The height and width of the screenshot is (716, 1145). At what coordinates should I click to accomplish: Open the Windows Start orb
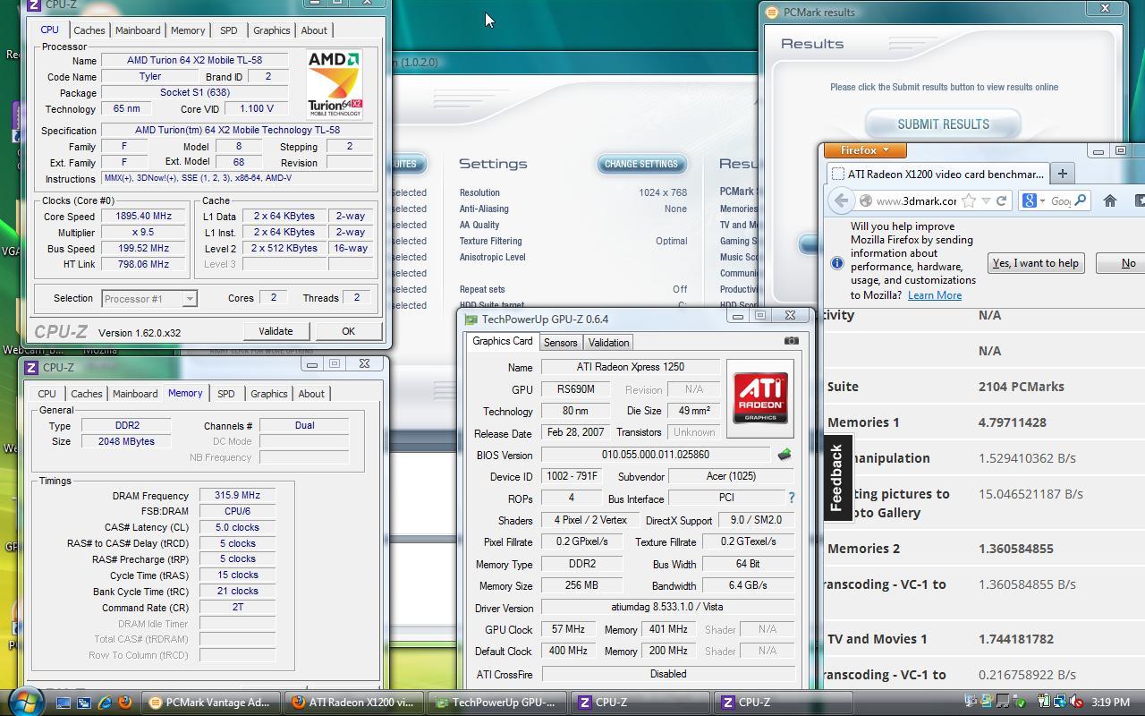pyautogui.click(x=24, y=702)
